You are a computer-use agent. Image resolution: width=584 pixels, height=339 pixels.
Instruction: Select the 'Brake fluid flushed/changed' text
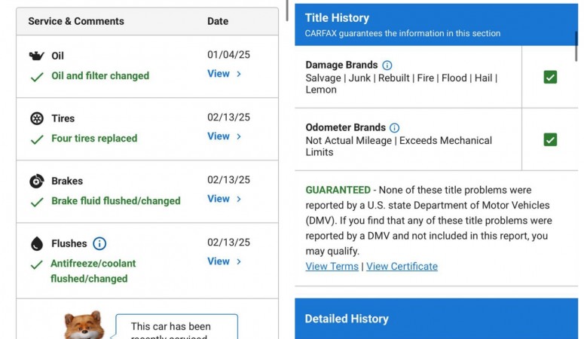click(x=116, y=201)
